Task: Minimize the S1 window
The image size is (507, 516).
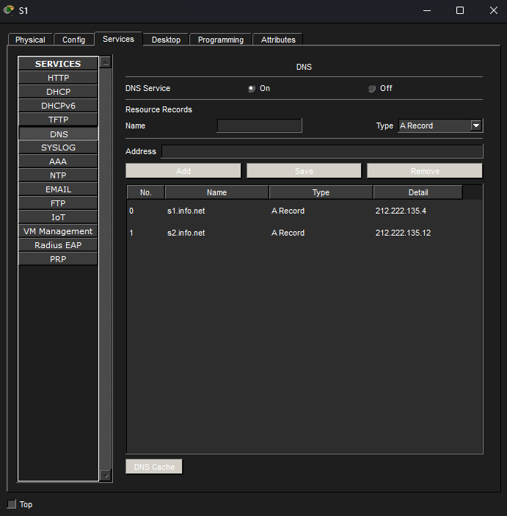Action: point(427,10)
